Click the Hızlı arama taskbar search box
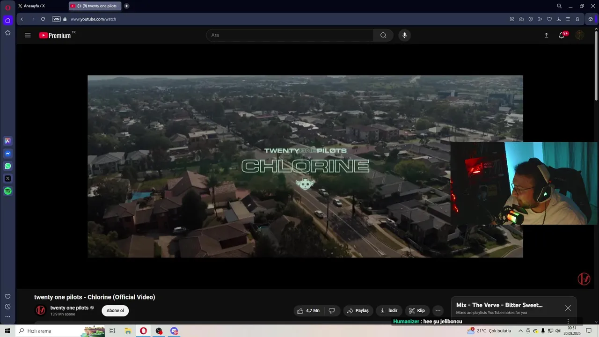 point(60,331)
